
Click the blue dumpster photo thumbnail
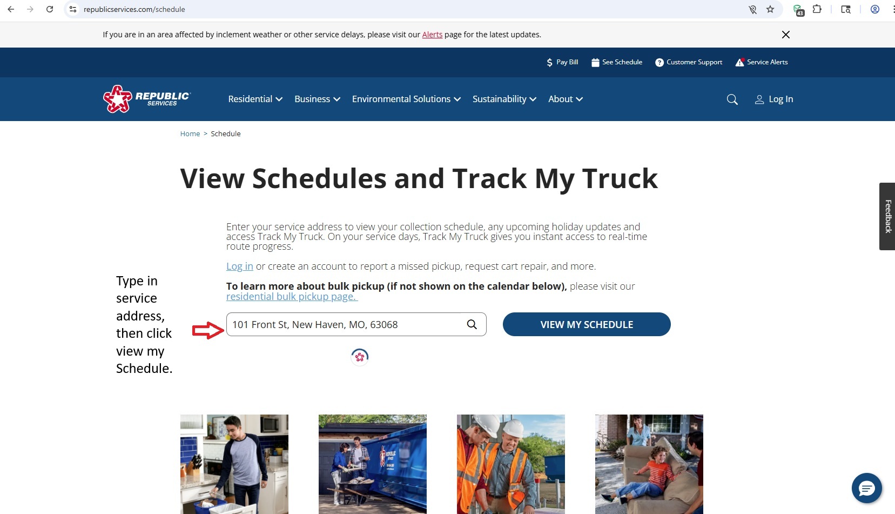pos(373,464)
